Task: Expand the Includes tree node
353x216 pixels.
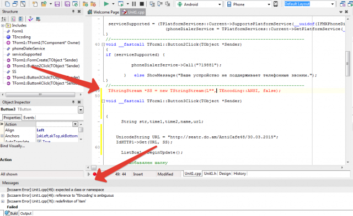Action: click(x=3, y=26)
